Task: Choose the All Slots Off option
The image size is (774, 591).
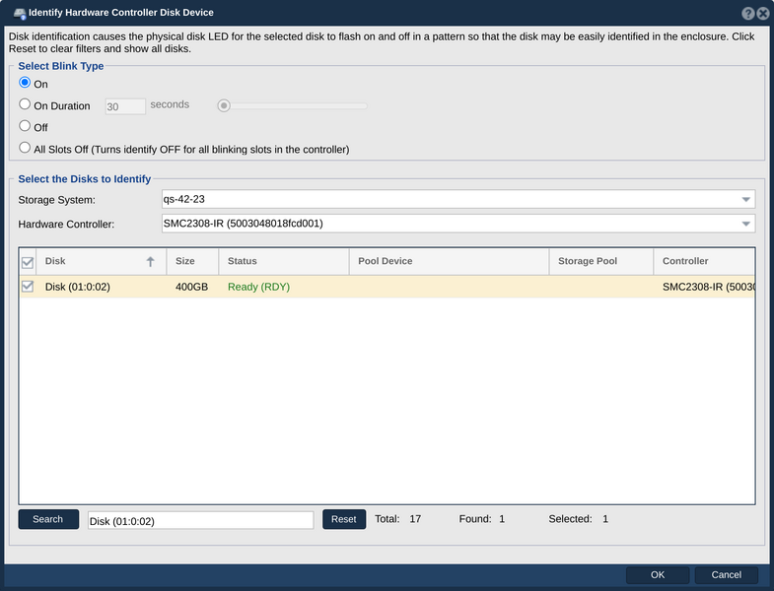Action: click(x=25, y=148)
